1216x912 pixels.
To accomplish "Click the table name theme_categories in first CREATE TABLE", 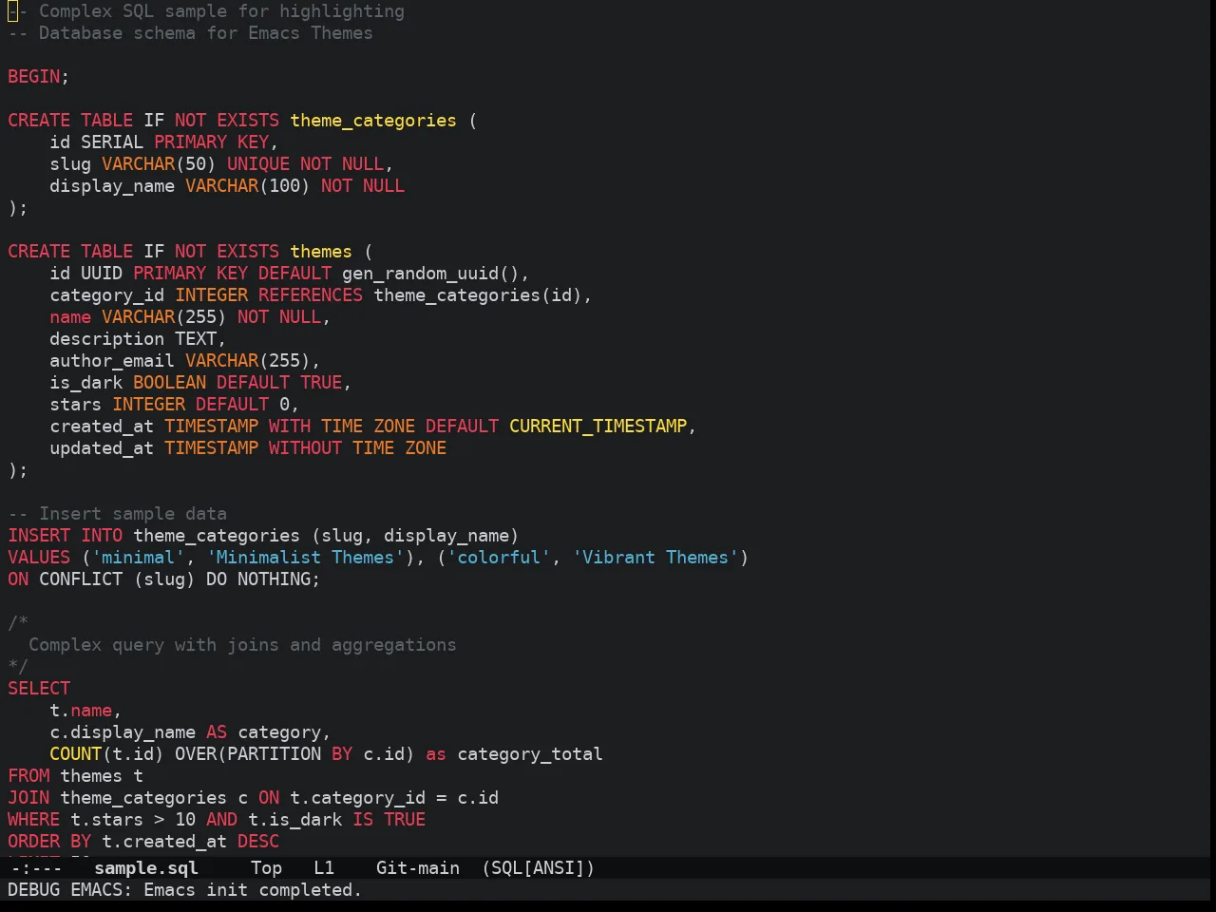I will [x=373, y=121].
